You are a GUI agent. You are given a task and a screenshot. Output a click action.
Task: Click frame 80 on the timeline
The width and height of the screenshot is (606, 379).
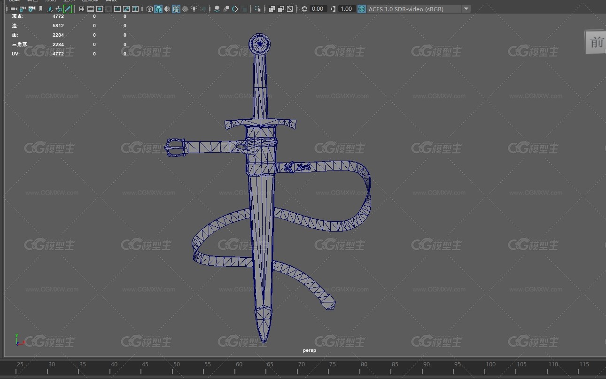[x=364, y=364]
